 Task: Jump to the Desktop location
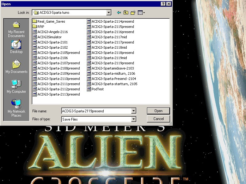(x=16, y=47)
